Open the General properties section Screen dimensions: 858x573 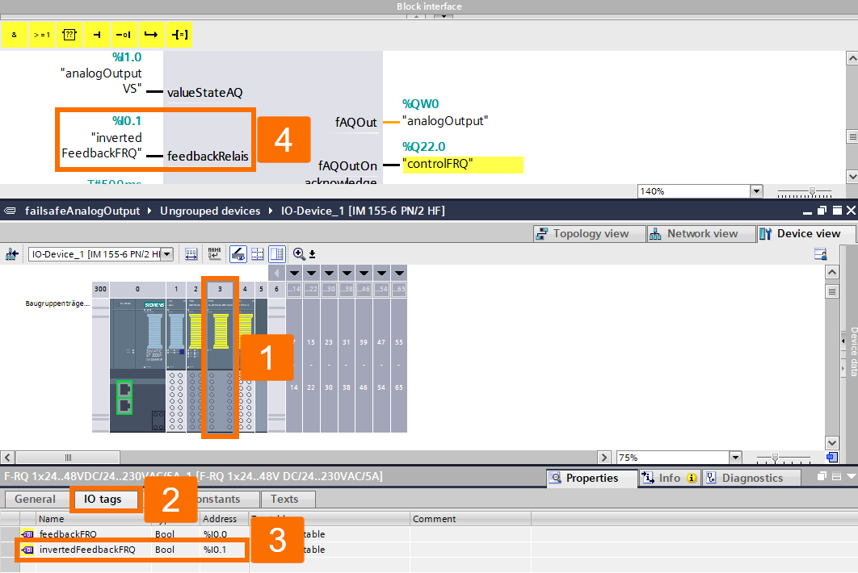coord(37,499)
